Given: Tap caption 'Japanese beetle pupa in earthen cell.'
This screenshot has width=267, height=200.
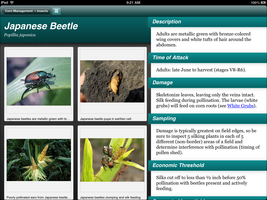Looking at the screenshot, I should (106, 119).
